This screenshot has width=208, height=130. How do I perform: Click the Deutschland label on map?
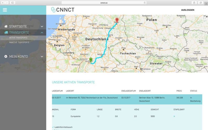point(97,39)
